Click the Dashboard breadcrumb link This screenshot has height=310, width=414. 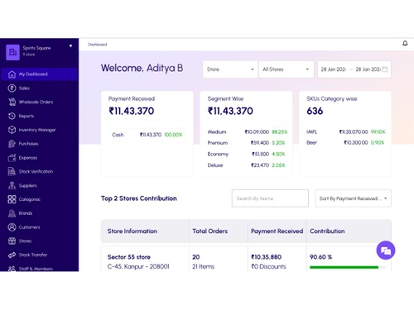click(x=98, y=45)
